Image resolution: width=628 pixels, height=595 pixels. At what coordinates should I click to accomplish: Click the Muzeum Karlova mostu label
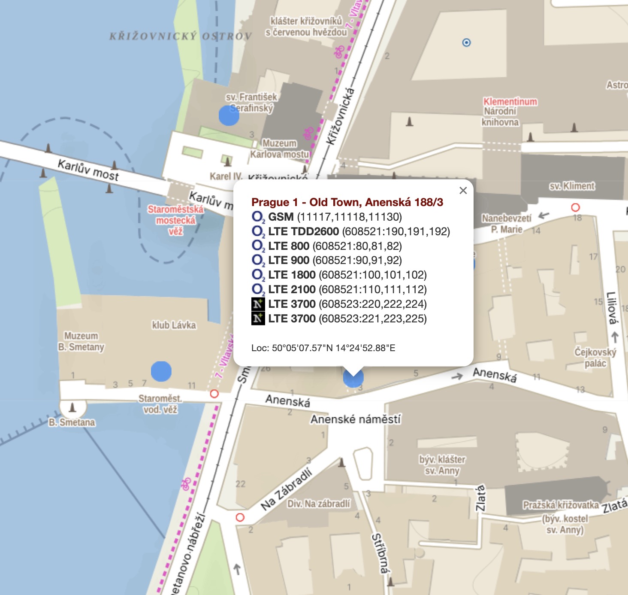click(279, 149)
